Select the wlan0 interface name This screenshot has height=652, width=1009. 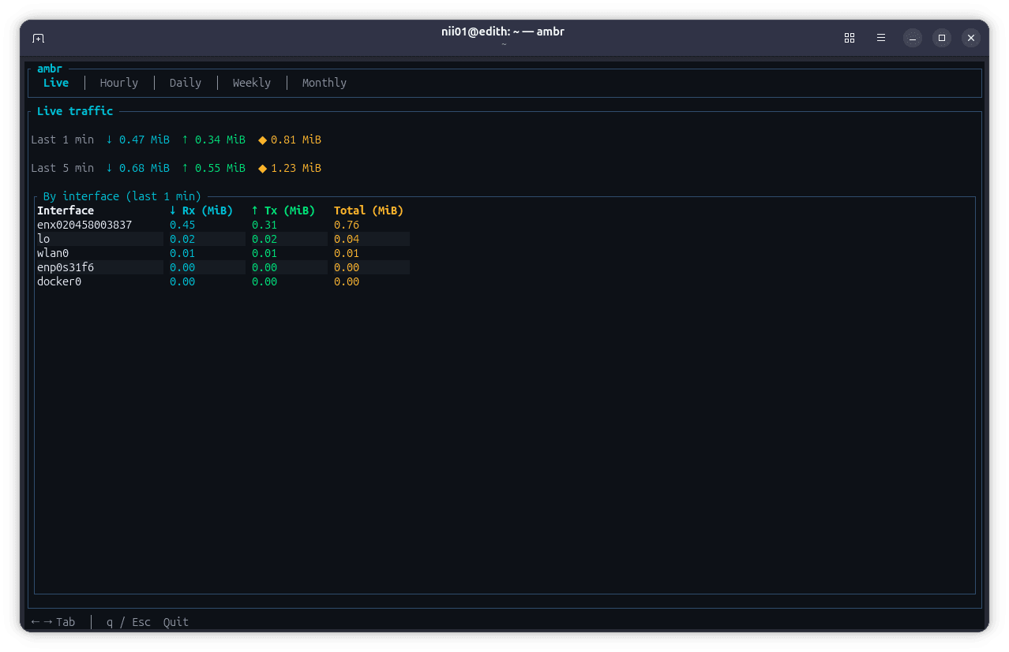click(x=53, y=253)
